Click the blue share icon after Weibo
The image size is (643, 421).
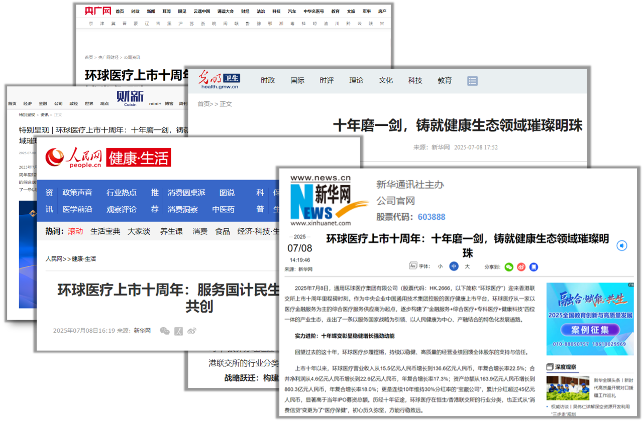tap(533, 267)
